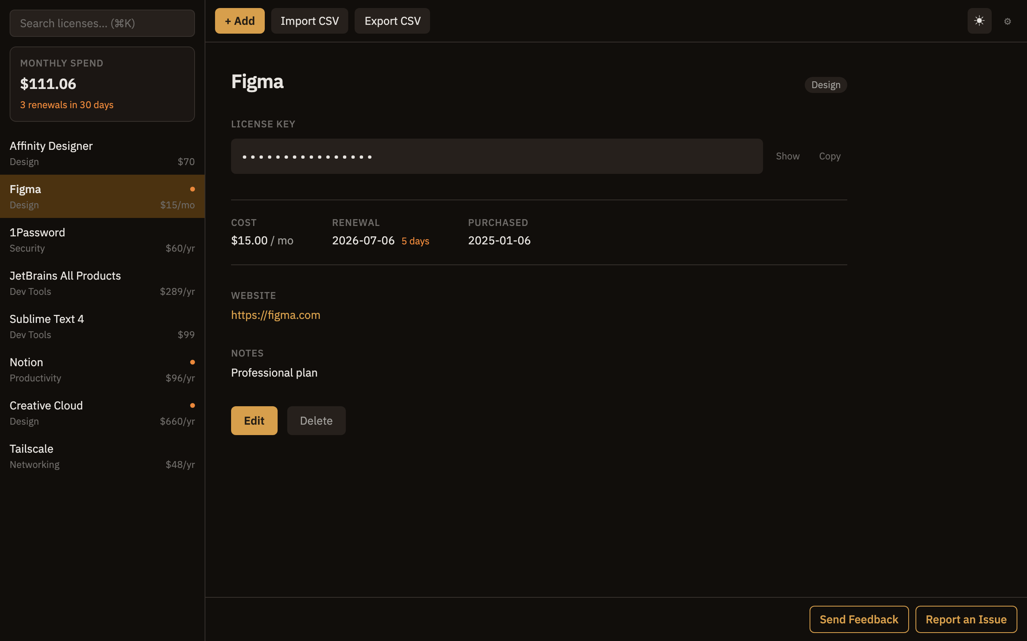
Task: Click the $99 price on Sublime Text 4
Action: [186, 335]
